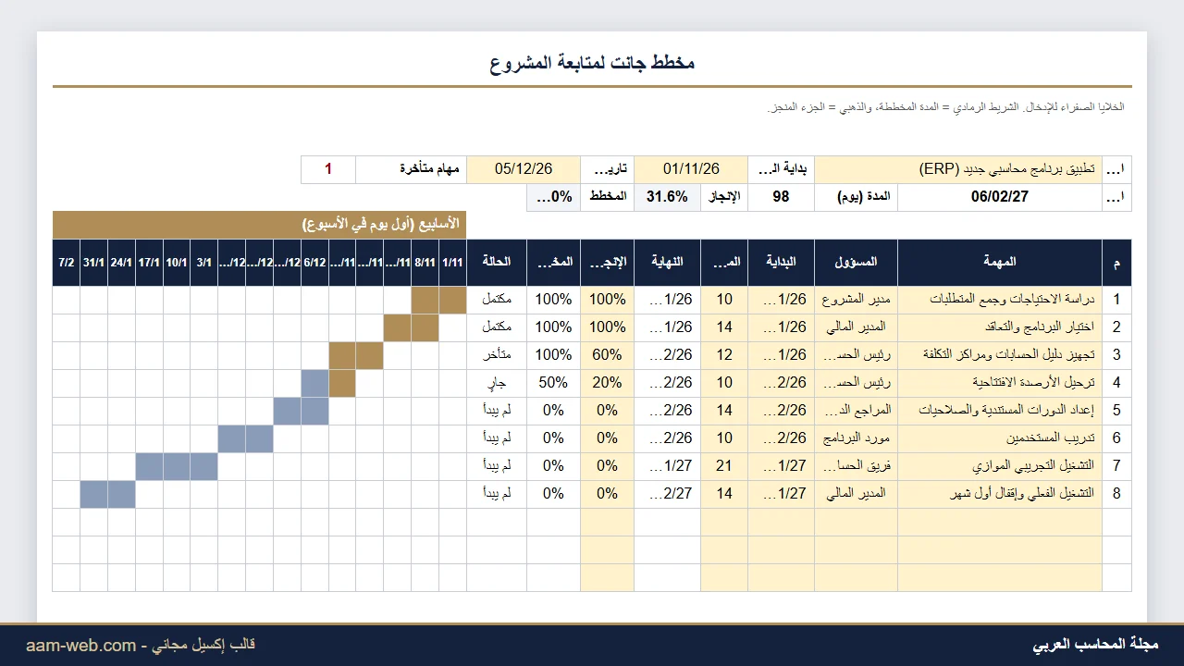The image size is (1184, 666).
Task: Select the المهمة column header
Action: (1000, 262)
